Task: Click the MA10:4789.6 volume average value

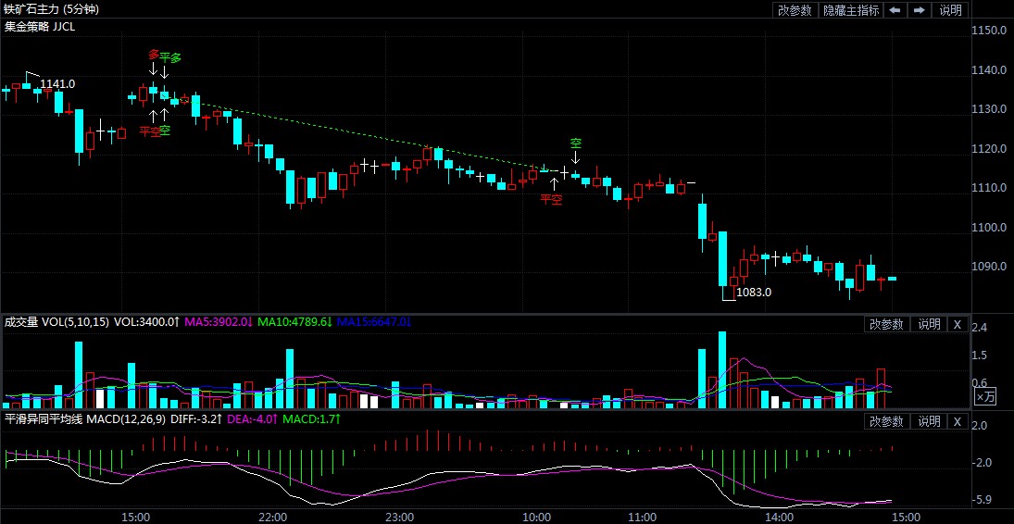Action: (x=294, y=321)
